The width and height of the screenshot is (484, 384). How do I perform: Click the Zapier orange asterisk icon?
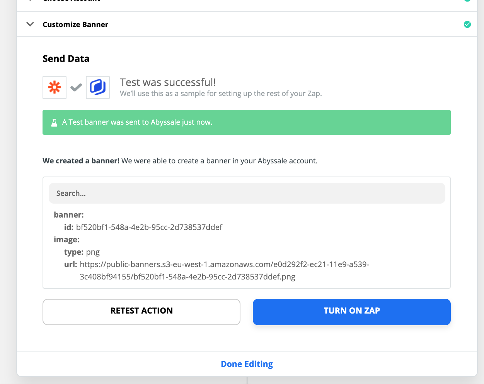[x=55, y=87]
